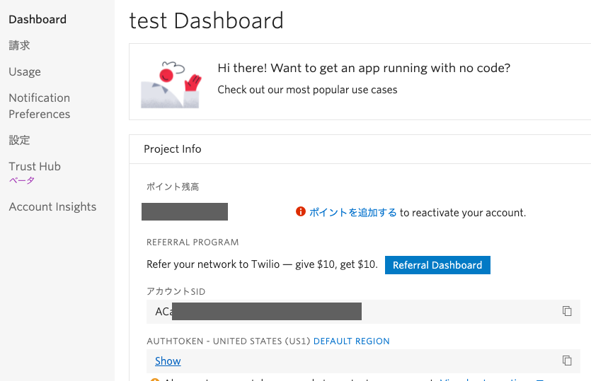Click the Account SID field

(363, 312)
